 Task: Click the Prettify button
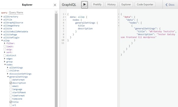click(x=97, y=4)
